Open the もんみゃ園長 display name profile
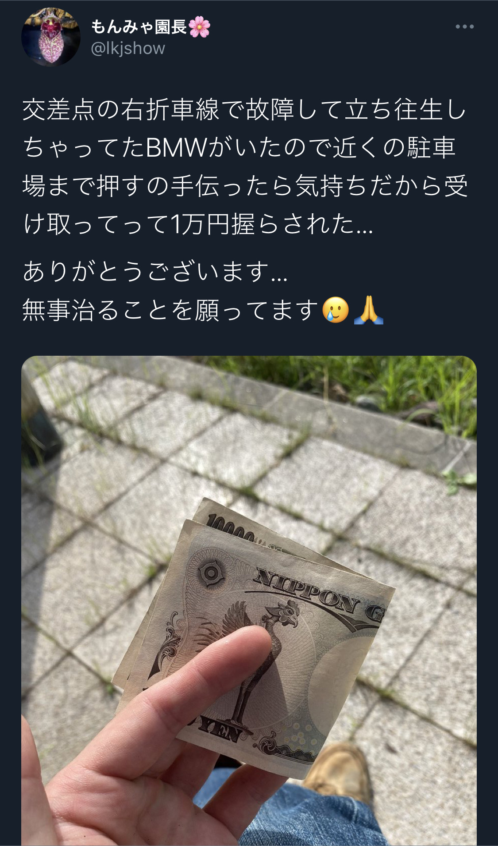Image resolution: width=498 pixels, height=846 pixels. tap(139, 27)
